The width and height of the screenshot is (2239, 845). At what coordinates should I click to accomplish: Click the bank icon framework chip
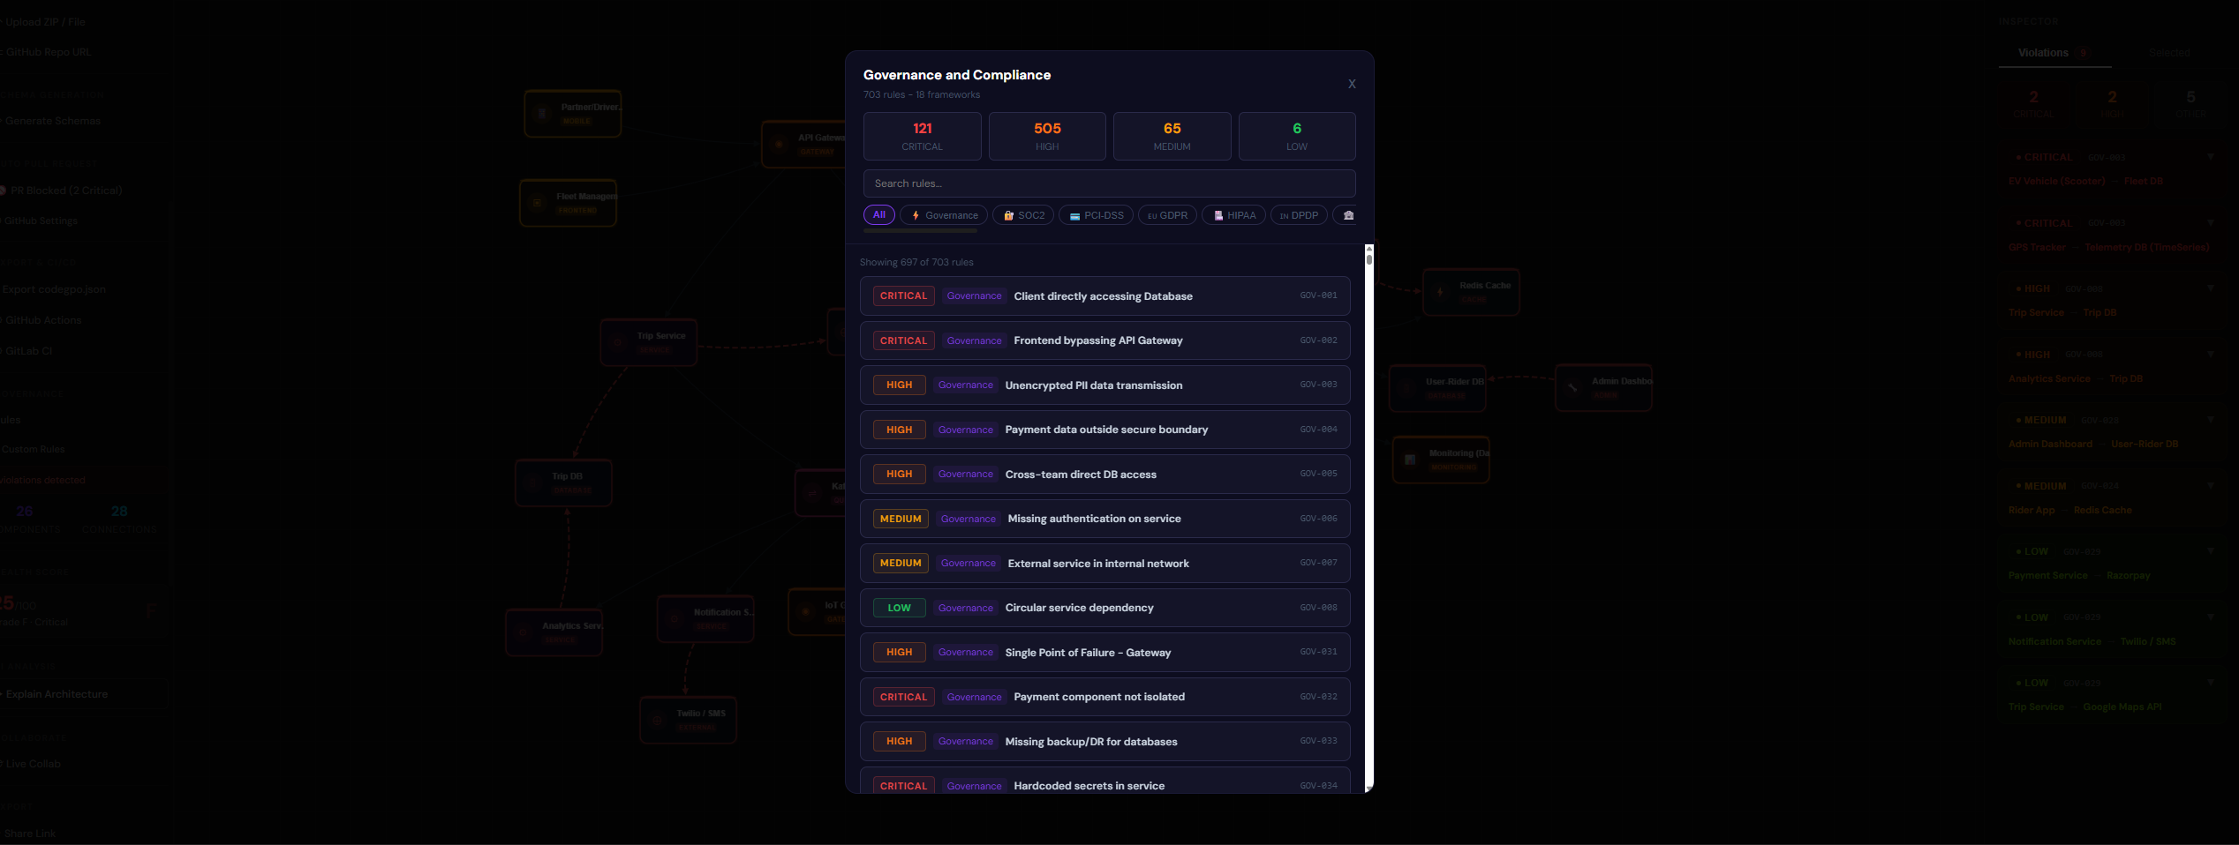[1346, 215]
